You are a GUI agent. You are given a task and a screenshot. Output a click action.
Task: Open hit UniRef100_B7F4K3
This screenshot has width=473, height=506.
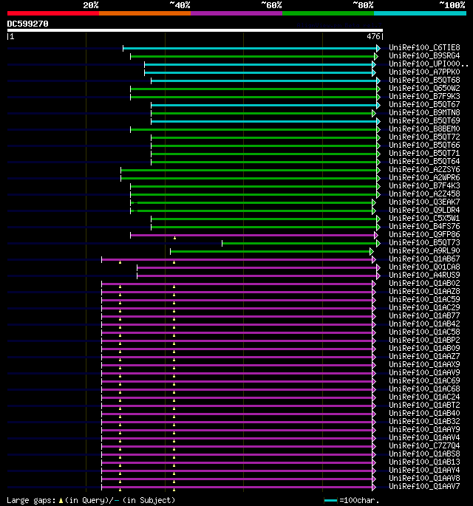(x=424, y=186)
